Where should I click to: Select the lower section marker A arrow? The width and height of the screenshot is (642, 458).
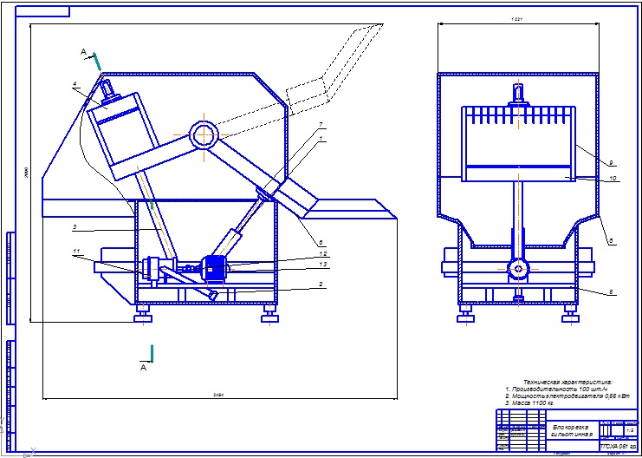point(152,353)
